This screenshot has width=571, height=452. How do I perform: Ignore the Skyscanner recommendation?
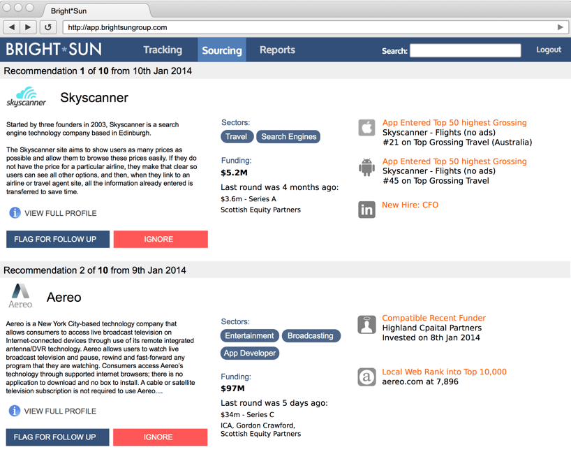click(x=161, y=239)
